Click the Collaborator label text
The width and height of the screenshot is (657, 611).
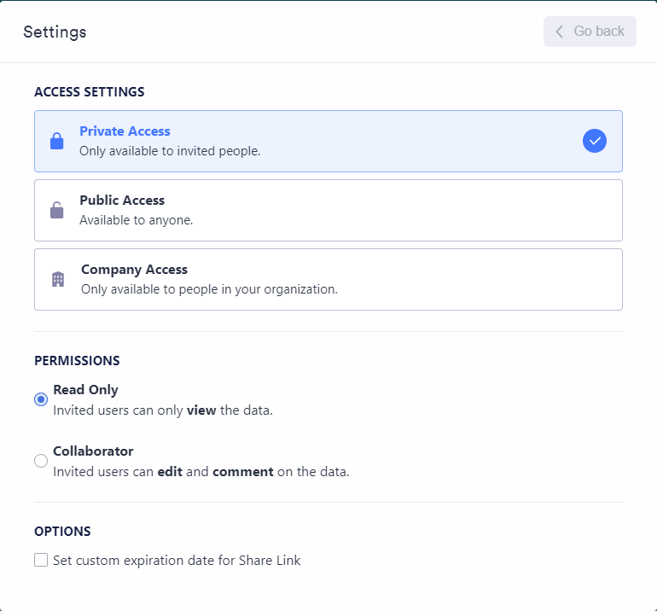pyautogui.click(x=93, y=451)
